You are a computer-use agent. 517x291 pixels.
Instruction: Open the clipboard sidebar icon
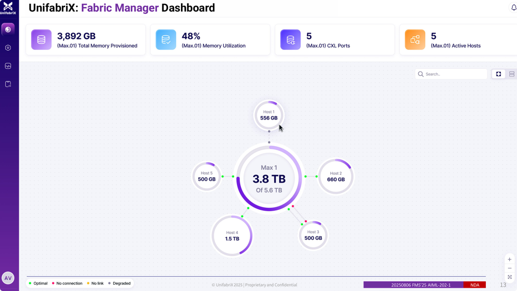(8, 84)
